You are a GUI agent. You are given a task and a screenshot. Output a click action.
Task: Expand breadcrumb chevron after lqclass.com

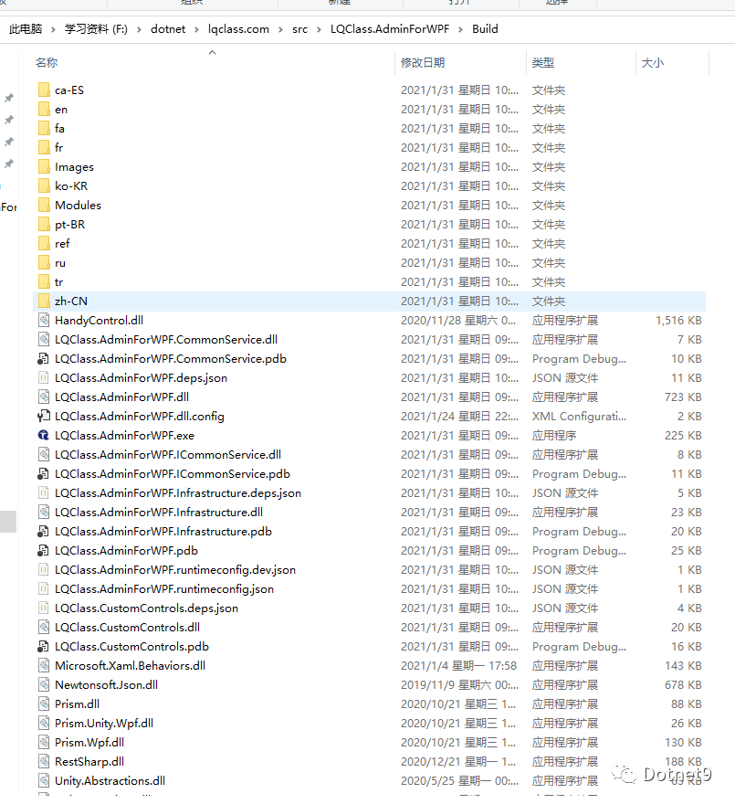click(280, 30)
